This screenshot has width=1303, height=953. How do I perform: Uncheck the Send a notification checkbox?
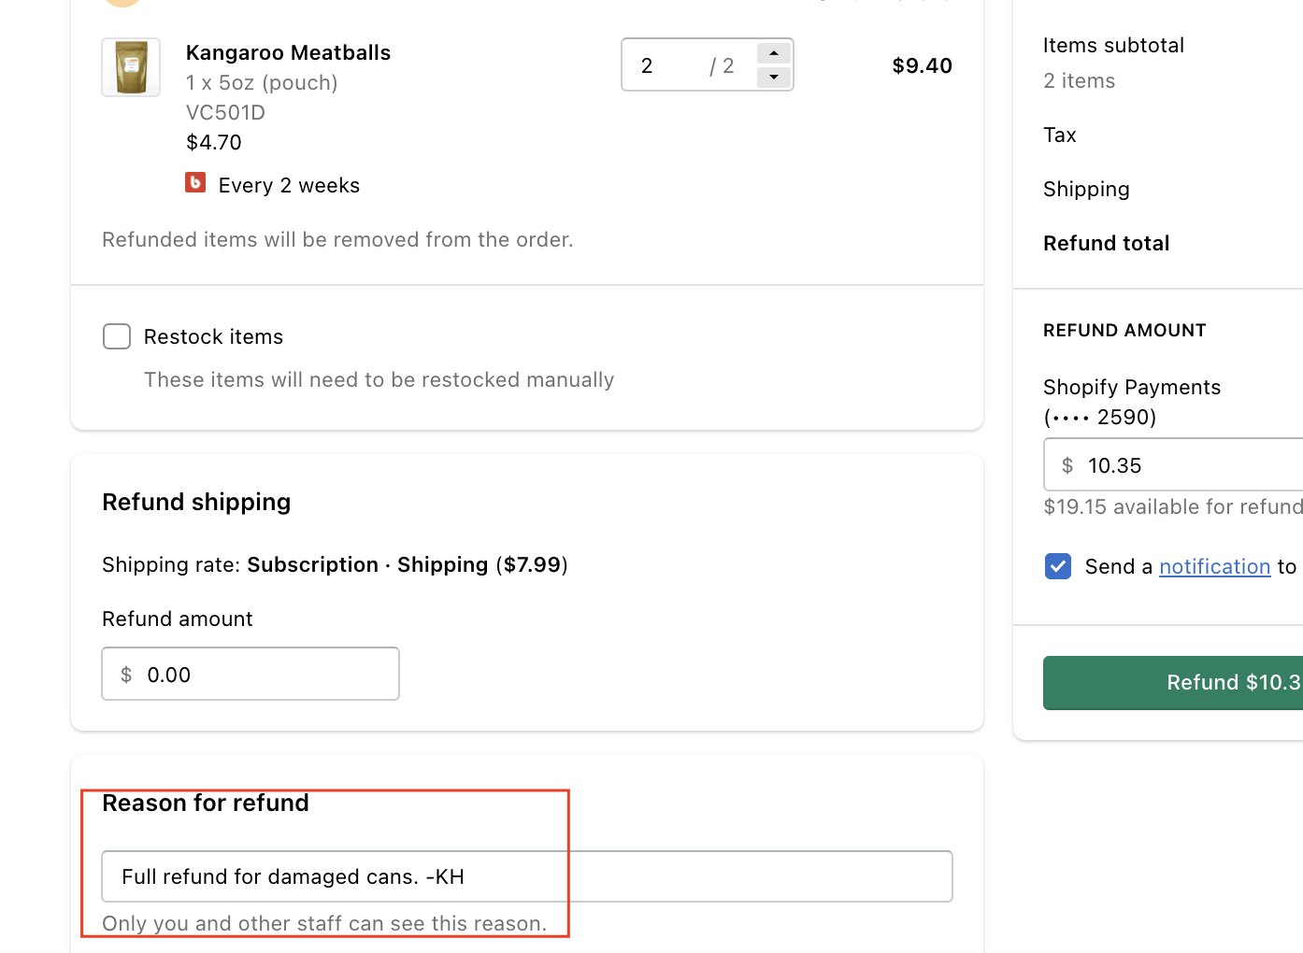[1058, 566]
